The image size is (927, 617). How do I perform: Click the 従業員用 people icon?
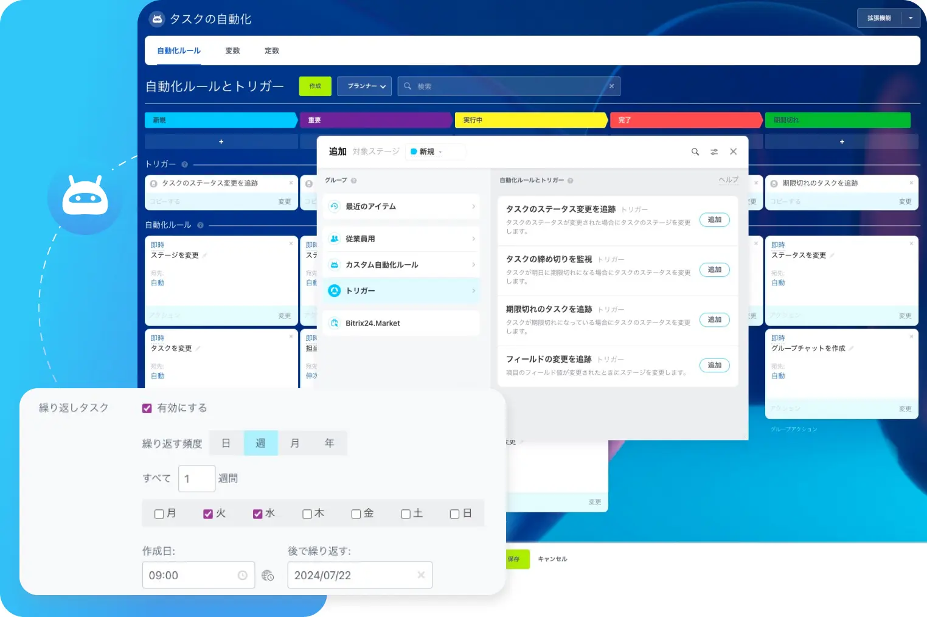pos(334,239)
